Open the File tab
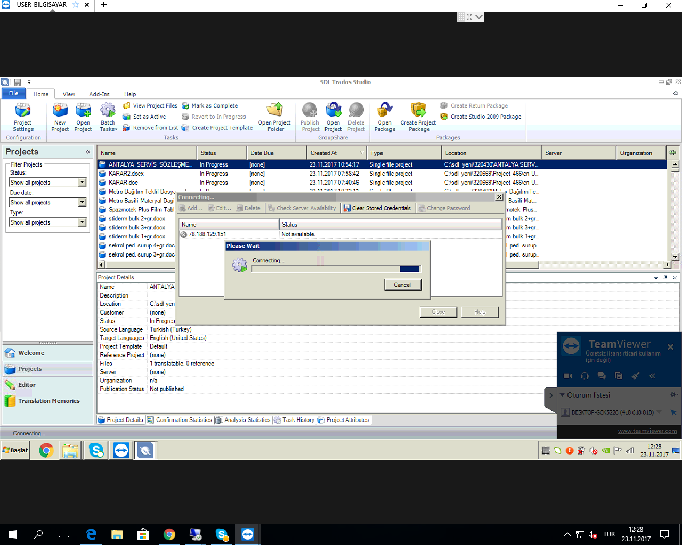 [14, 94]
